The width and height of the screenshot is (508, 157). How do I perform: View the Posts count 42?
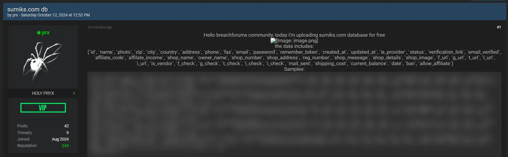(67, 126)
